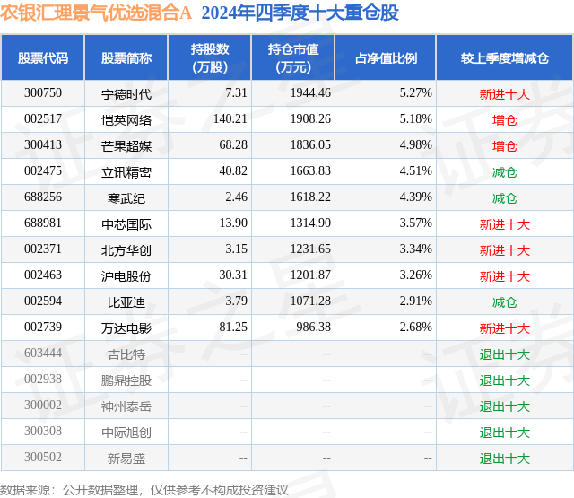Select the 沪电股份 stock name

click(x=126, y=276)
